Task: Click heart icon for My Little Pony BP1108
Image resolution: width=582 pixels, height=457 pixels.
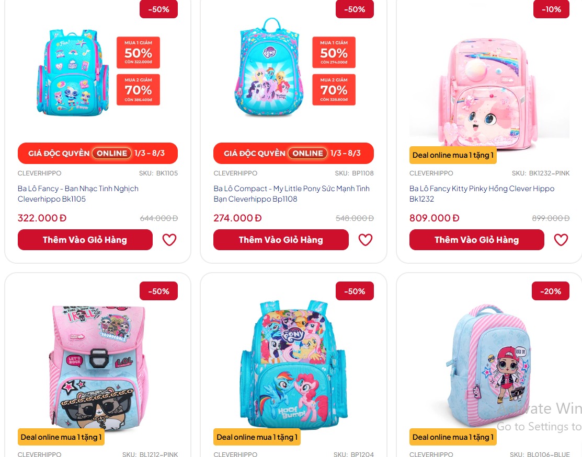Action: [365, 240]
